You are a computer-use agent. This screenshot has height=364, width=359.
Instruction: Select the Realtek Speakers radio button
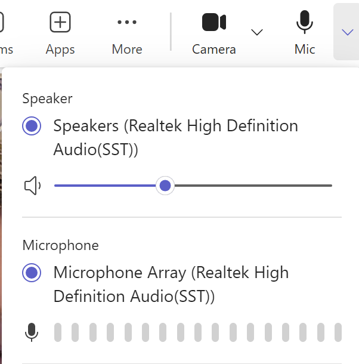32,126
